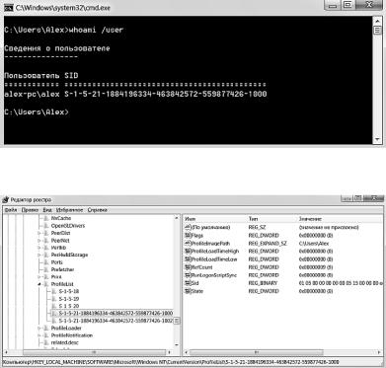Screen dimensions: 386x368
Task: Open the Правка menu
Action: (30, 210)
